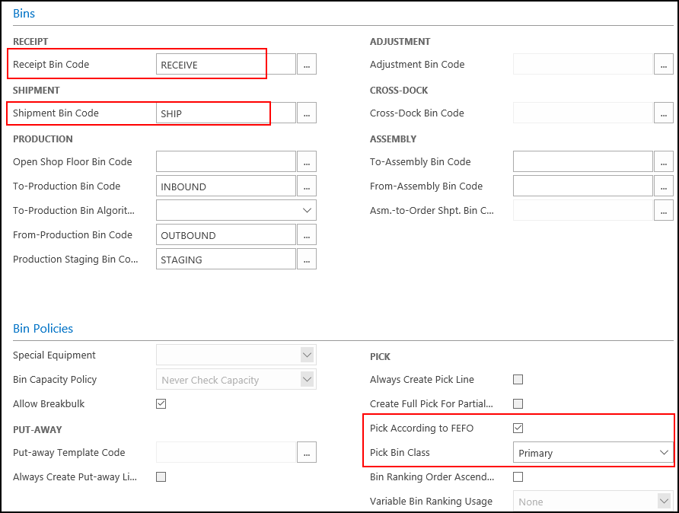679x513 pixels.
Task: Enable Always Create Pick Line
Action: click(518, 380)
